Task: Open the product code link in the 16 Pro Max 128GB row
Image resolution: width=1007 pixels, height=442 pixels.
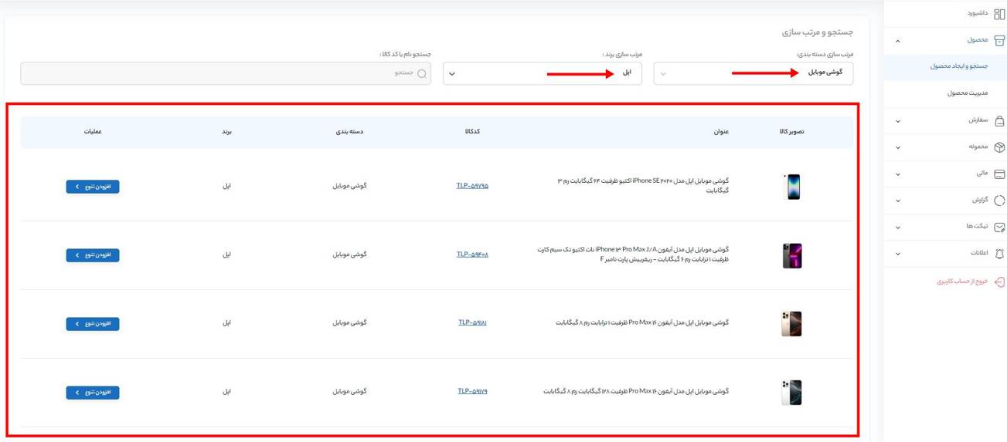Action: (x=472, y=391)
